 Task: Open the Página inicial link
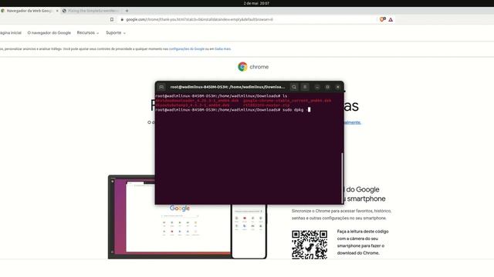pyautogui.click(x=10, y=32)
